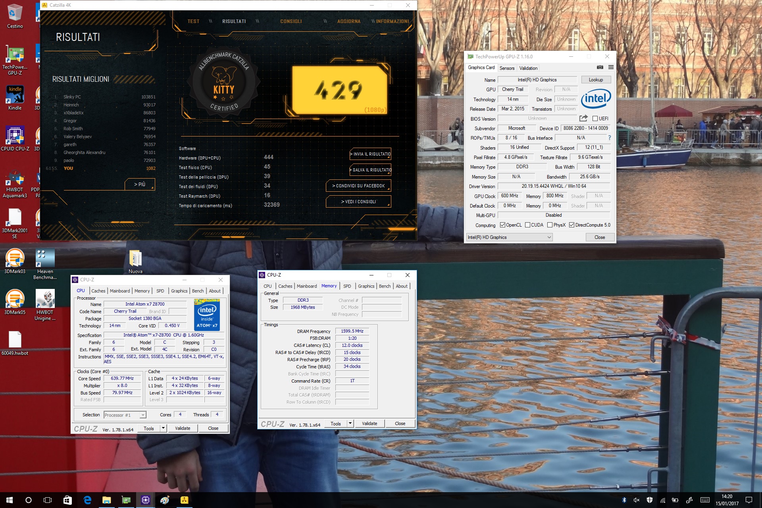
Task: Toggle the OpenCL checkbox
Action: pyautogui.click(x=502, y=225)
